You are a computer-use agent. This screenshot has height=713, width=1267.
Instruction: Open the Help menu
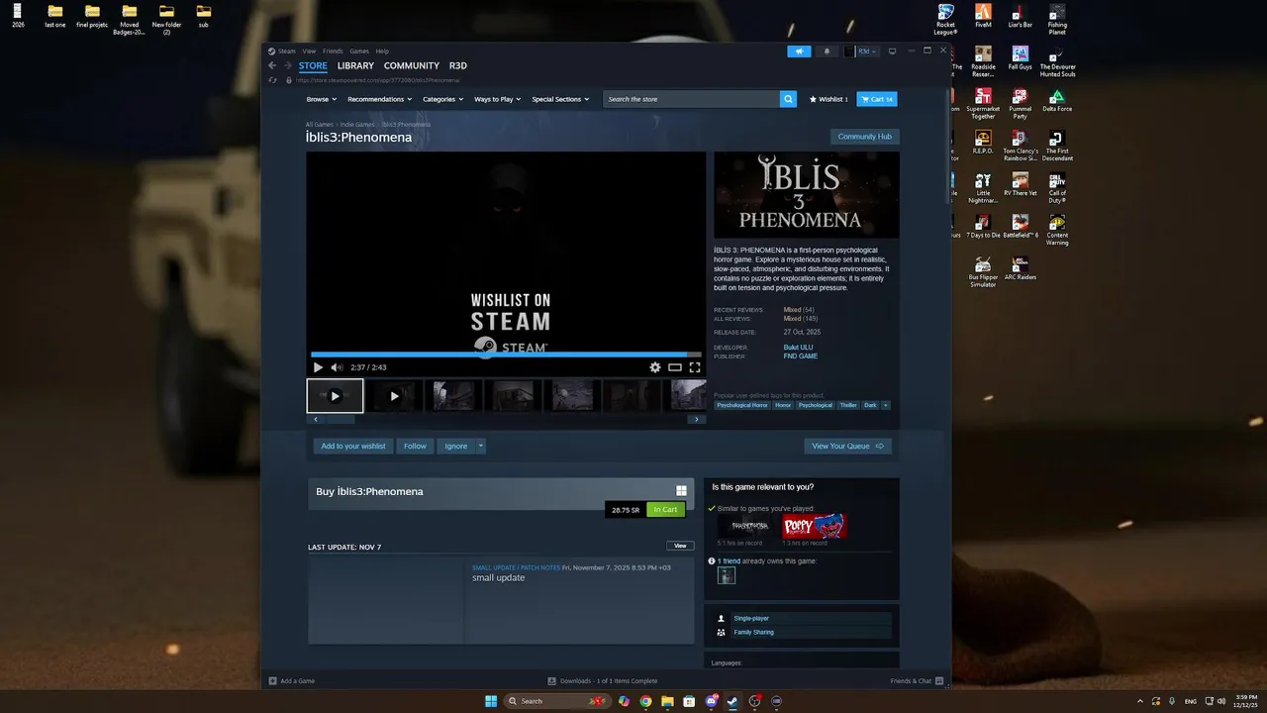(382, 51)
